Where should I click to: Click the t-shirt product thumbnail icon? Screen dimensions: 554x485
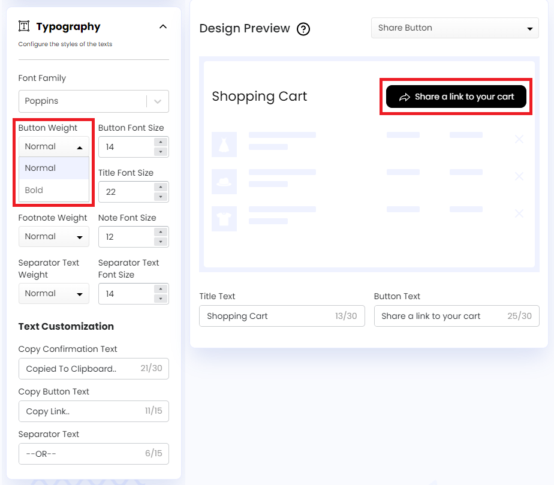224,219
